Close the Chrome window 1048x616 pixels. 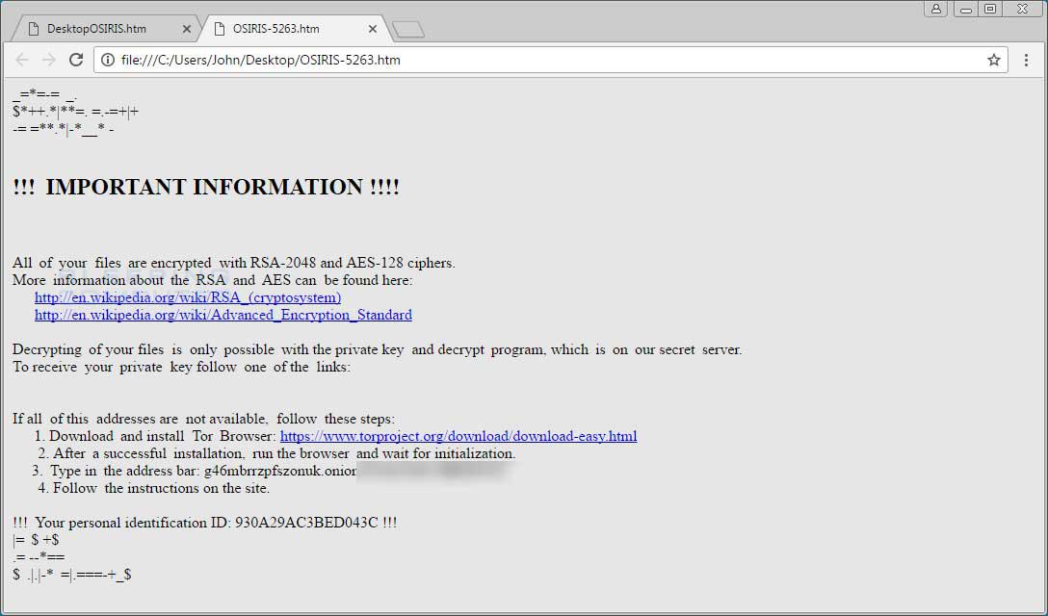1023,9
